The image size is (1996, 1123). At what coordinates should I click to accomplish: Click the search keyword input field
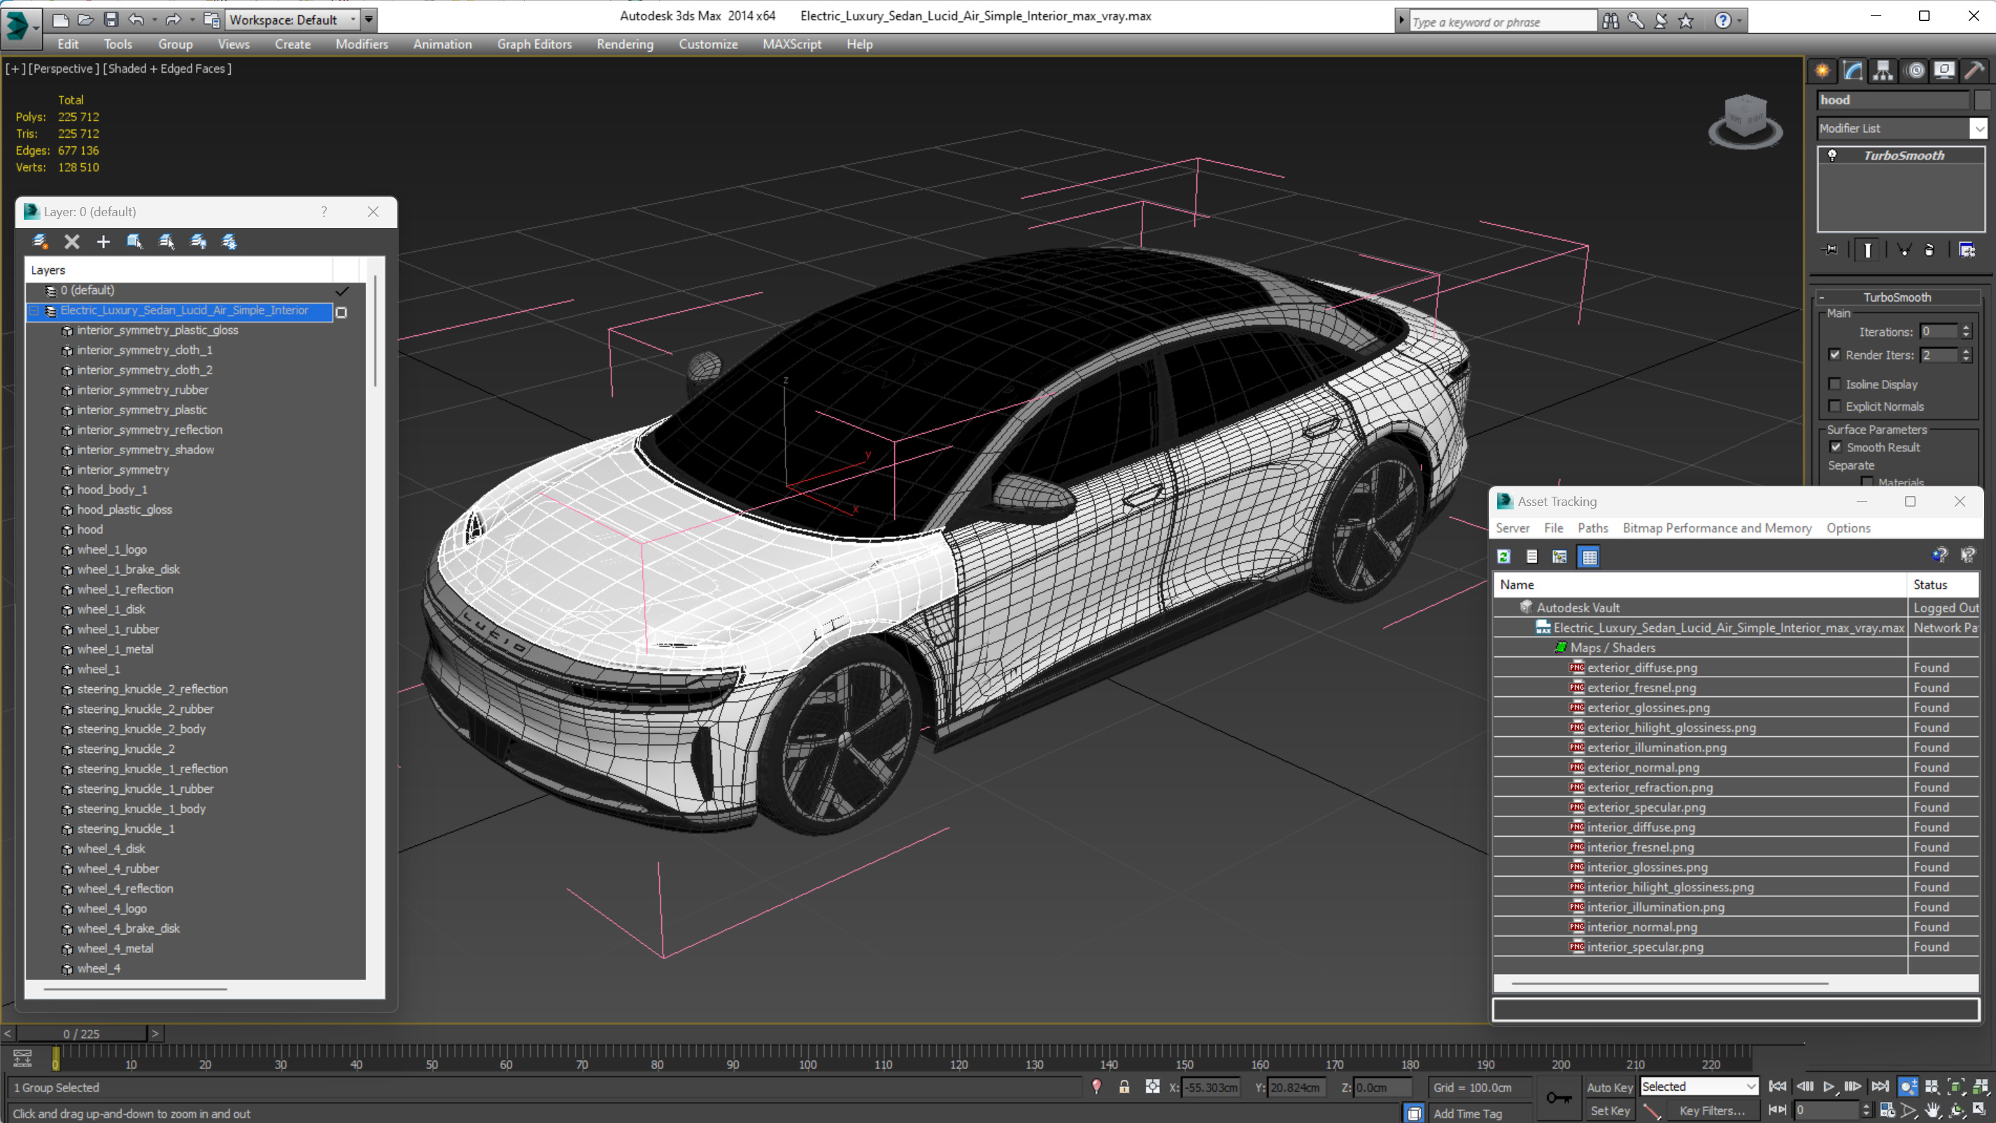(1503, 22)
